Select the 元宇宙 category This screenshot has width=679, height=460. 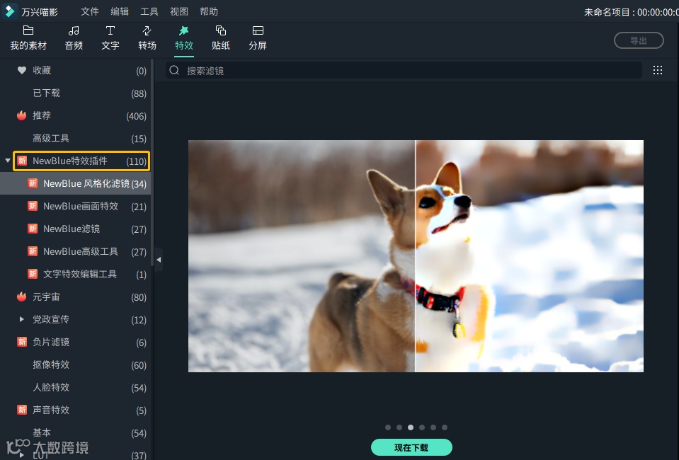tap(75, 297)
